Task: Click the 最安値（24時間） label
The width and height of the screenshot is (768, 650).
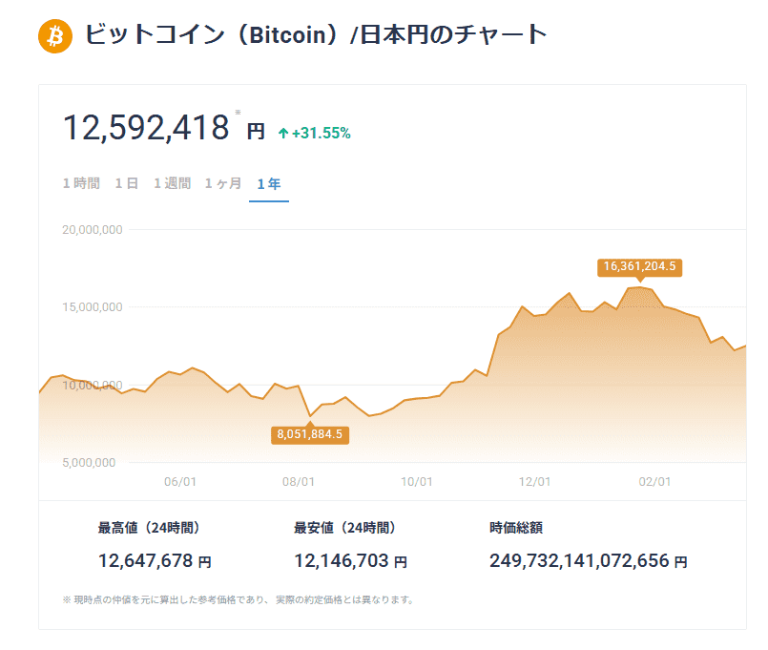Action: click(344, 527)
